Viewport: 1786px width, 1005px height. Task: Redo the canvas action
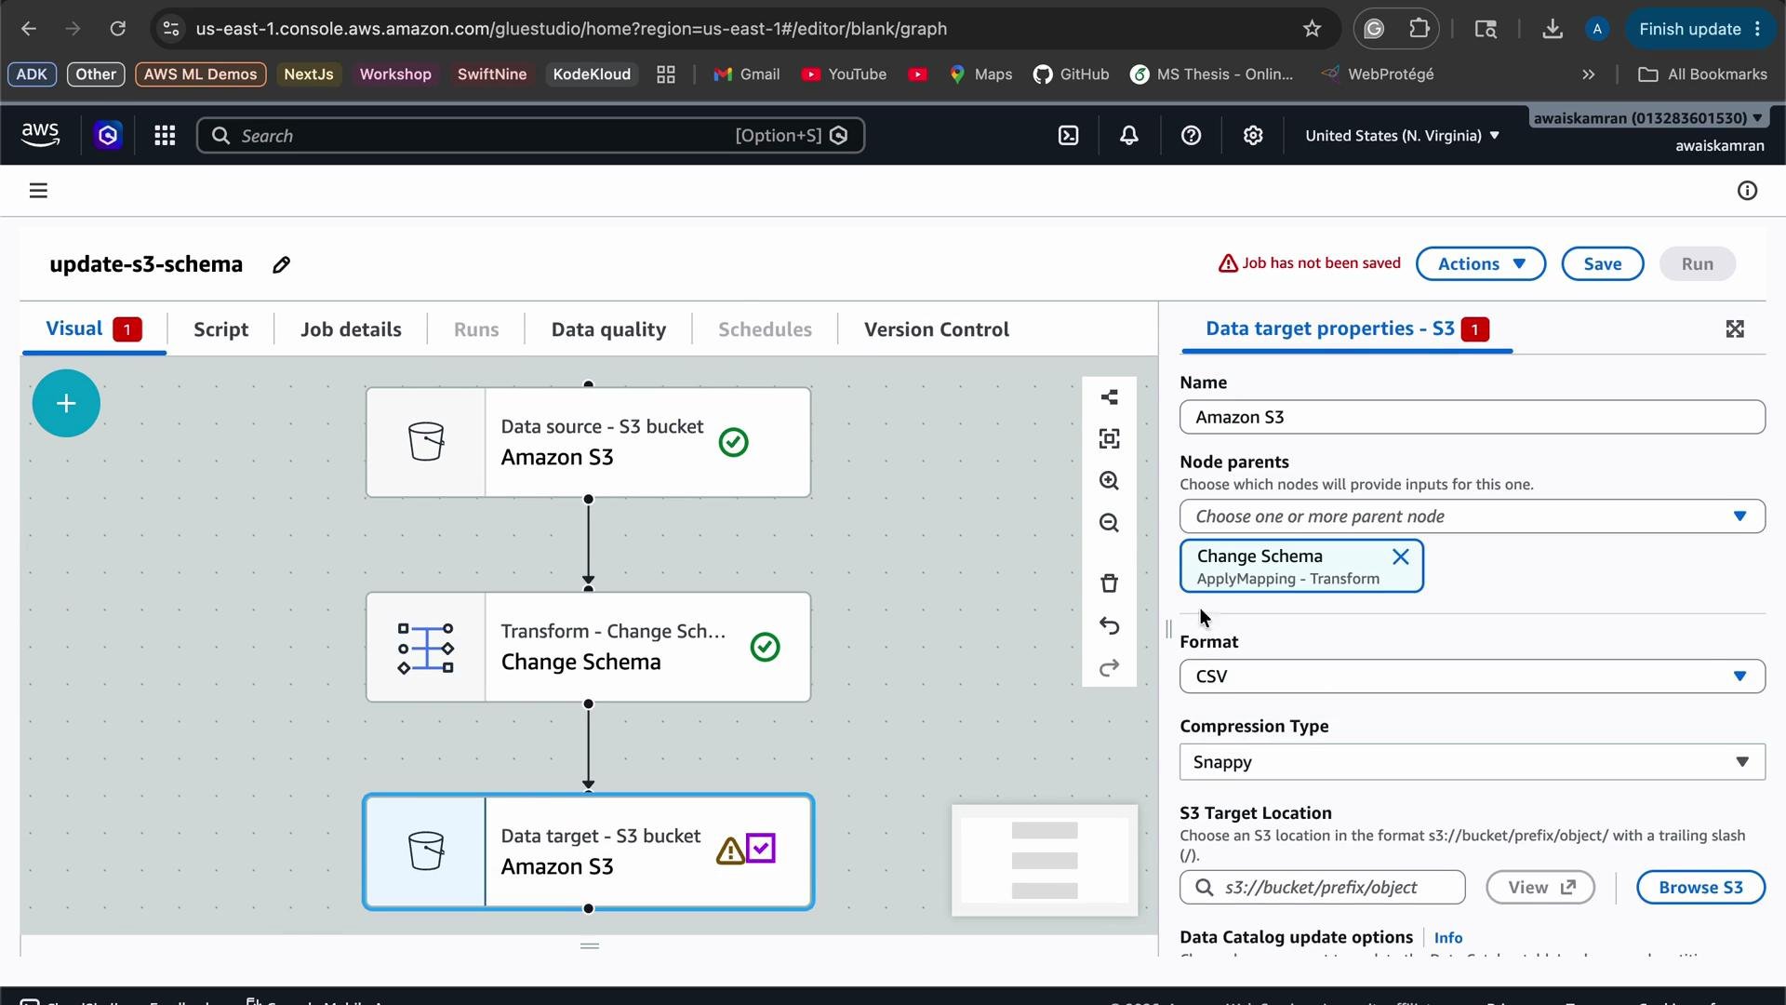tap(1109, 668)
